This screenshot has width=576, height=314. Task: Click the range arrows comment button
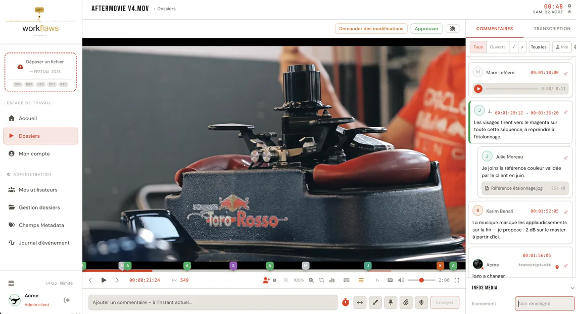click(360, 302)
